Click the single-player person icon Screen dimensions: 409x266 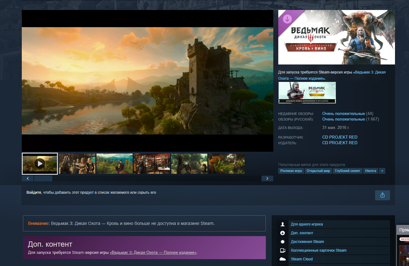click(x=283, y=224)
